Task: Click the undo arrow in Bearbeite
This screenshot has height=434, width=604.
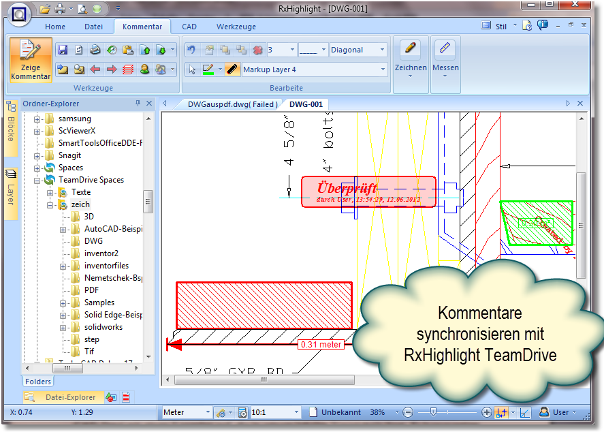Action: 191,50
